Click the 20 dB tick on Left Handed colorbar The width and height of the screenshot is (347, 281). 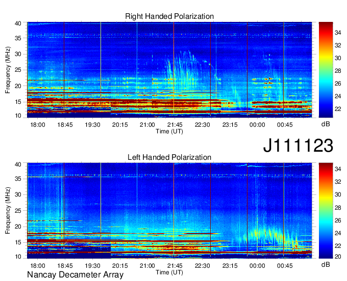click(x=338, y=257)
